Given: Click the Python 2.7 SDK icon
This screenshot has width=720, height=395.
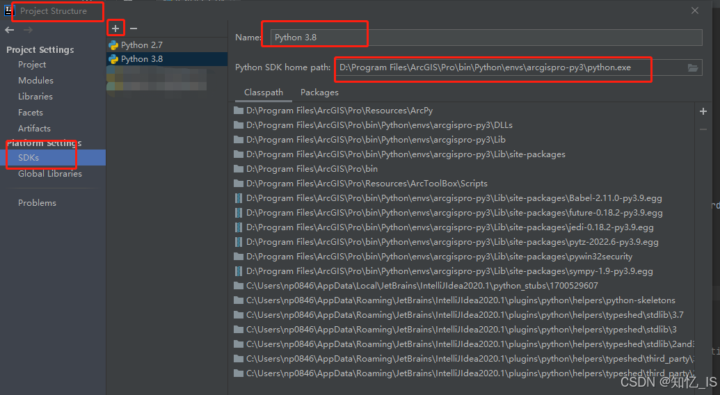Looking at the screenshot, I should [x=113, y=45].
